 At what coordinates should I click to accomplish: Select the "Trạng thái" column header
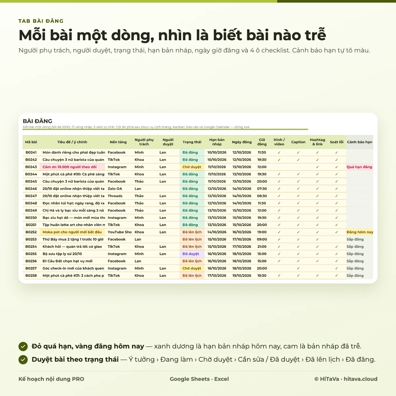(x=192, y=142)
